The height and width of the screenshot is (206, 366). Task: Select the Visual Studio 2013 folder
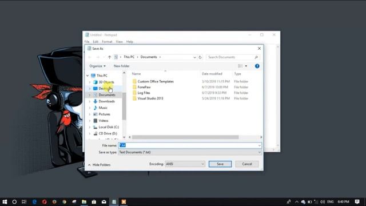click(150, 98)
